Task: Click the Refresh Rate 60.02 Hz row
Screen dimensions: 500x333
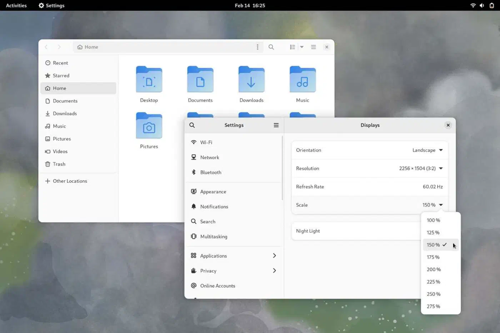Action: click(370, 187)
